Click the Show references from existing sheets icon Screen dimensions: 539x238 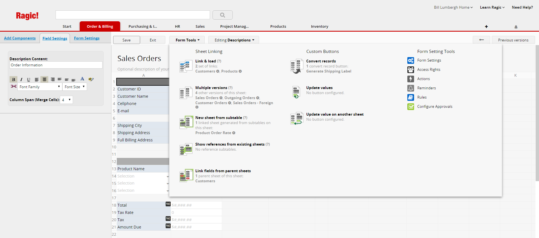[186, 149]
